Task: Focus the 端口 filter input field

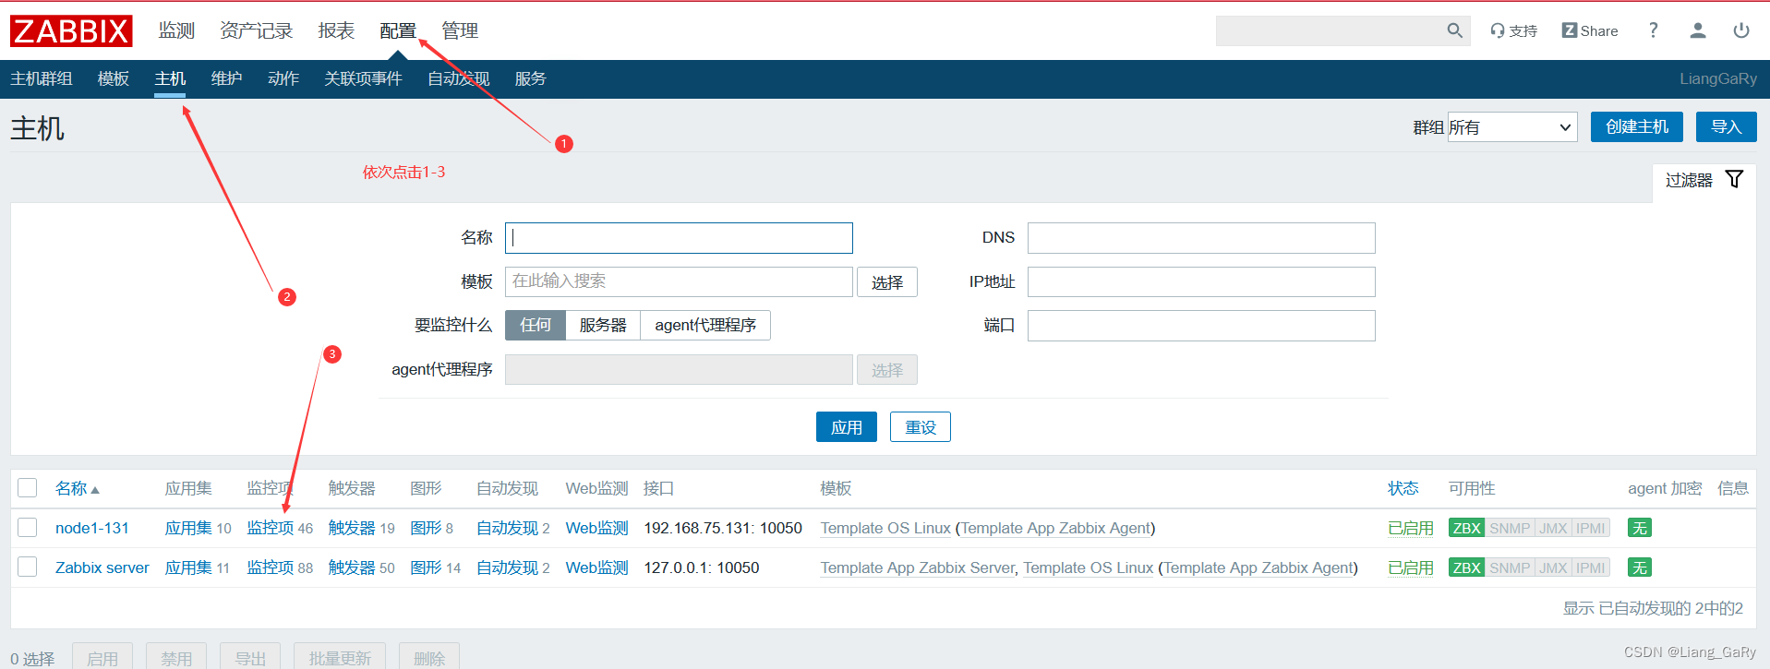Action: click(x=1201, y=326)
